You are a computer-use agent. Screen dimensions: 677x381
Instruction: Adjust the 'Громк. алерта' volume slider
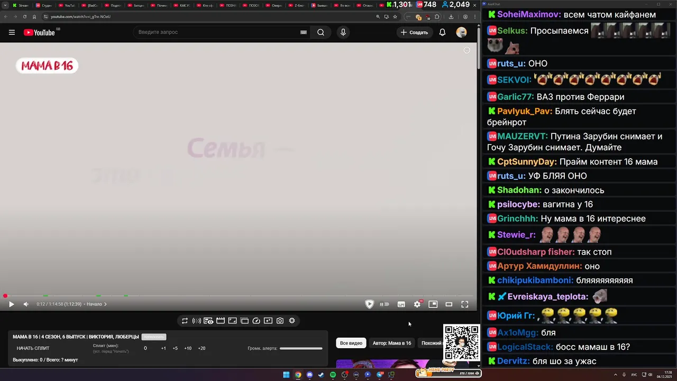click(301, 348)
